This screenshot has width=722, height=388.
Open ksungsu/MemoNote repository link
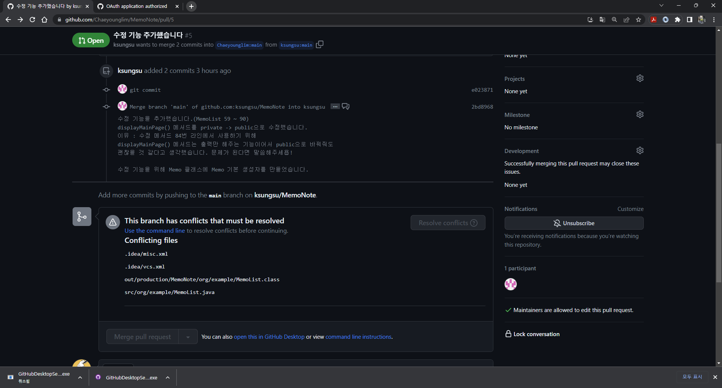(x=285, y=195)
